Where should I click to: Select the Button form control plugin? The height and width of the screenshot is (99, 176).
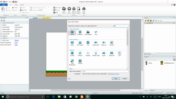pos(72,43)
